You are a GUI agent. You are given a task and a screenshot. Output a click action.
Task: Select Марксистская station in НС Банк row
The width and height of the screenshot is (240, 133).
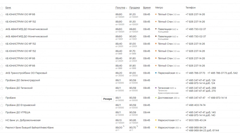click(166, 120)
